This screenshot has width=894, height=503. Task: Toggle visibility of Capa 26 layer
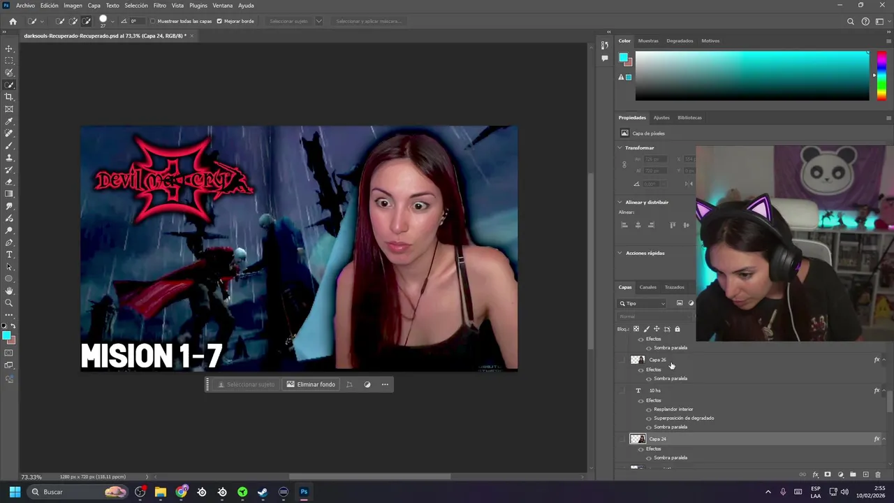(x=622, y=360)
